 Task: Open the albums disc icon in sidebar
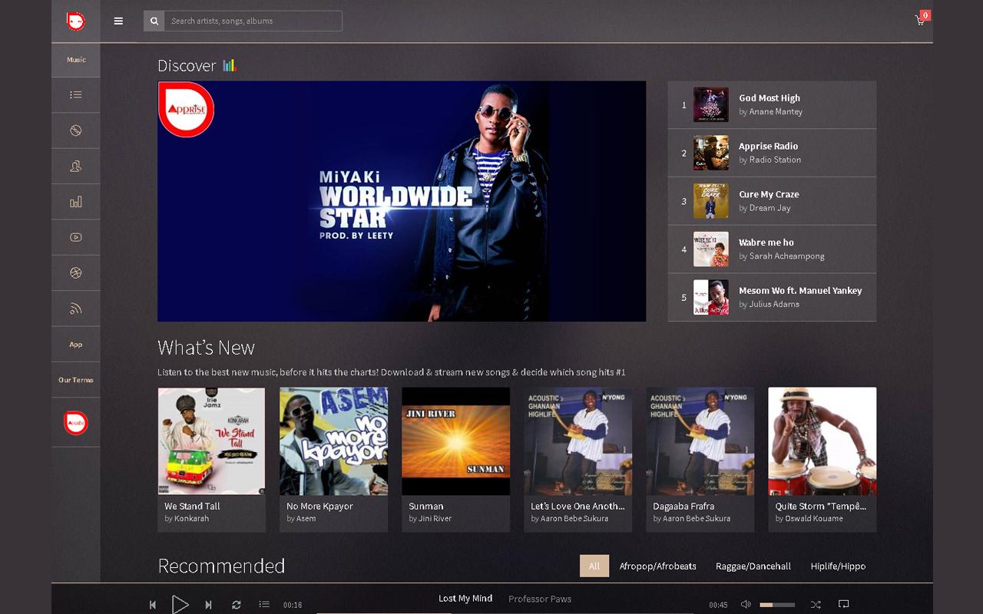click(x=76, y=130)
